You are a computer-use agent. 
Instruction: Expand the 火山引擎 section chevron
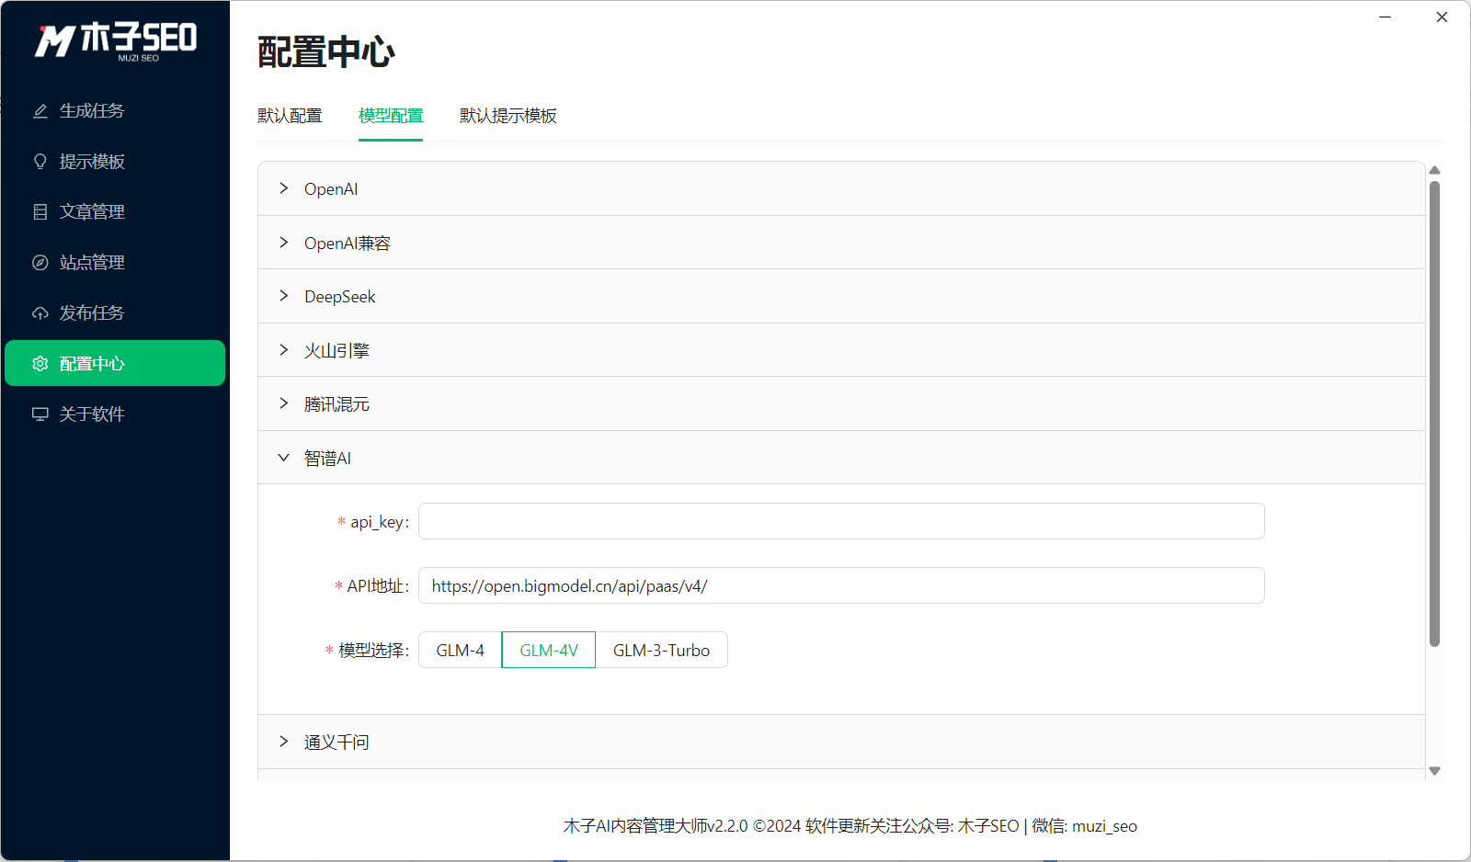[284, 350]
